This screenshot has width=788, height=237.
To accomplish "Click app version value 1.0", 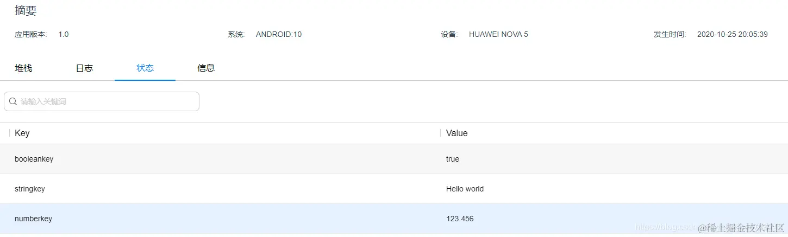I will pos(64,34).
